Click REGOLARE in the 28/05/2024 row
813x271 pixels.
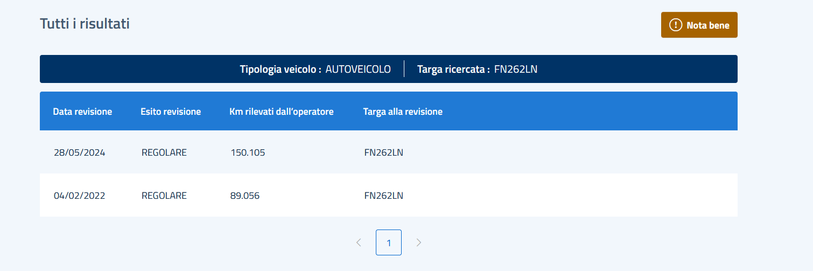(x=164, y=152)
